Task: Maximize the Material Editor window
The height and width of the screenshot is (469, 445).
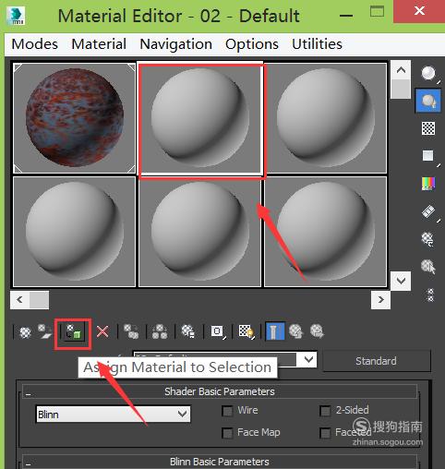Action: pyautogui.click(x=377, y=12)
